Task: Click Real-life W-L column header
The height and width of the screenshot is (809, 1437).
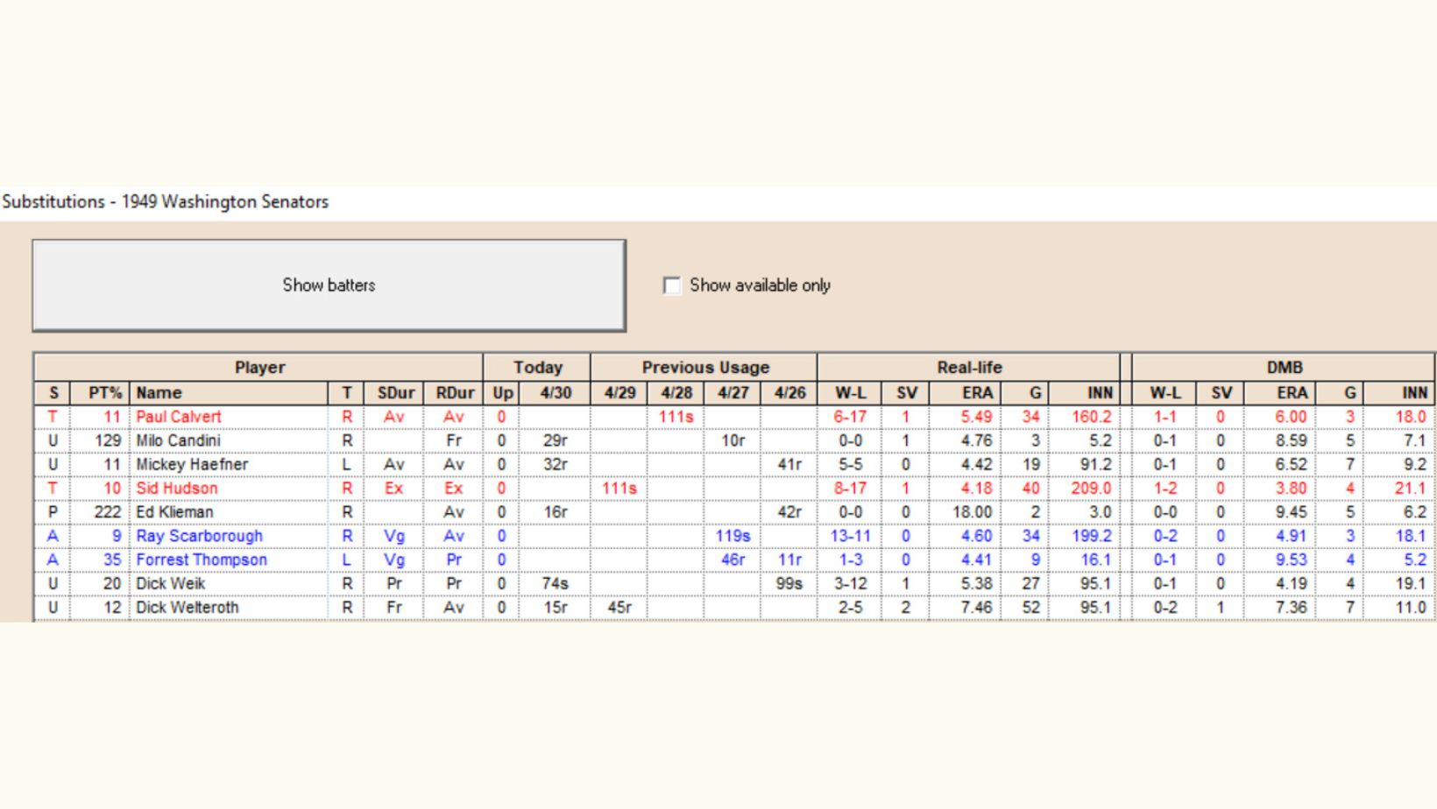Action: pyautogui.click(x=850, y=393)
